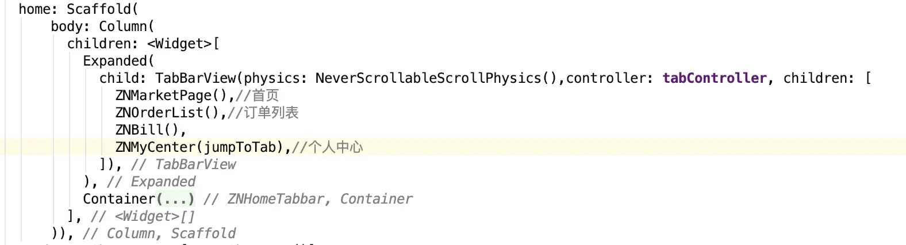906x245 pixels.
Task: Click the <Widget>[ type annotation
Action: tap(183, 44)
